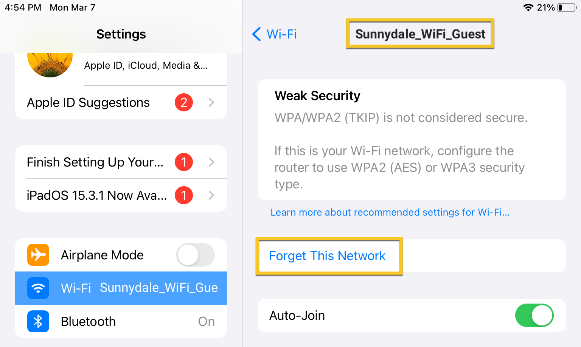Tap the red badge on Apple ID Suggestions
The width and height of the screenshot is (581, 347).
(184, 102)
